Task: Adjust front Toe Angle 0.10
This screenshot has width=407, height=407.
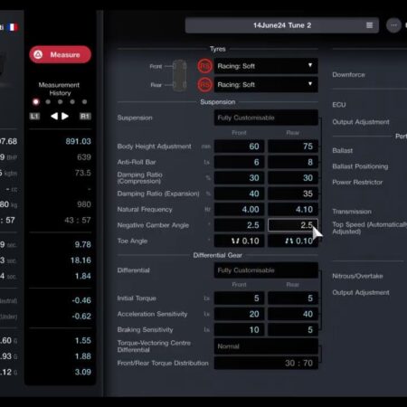Action: coord(239,241)
